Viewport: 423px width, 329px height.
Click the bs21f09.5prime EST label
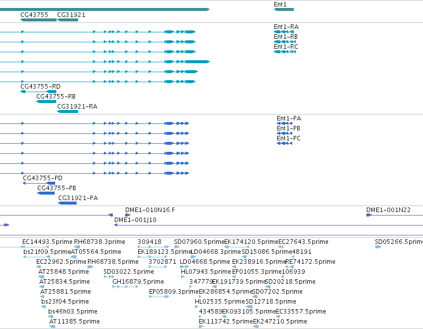point(47,252)
